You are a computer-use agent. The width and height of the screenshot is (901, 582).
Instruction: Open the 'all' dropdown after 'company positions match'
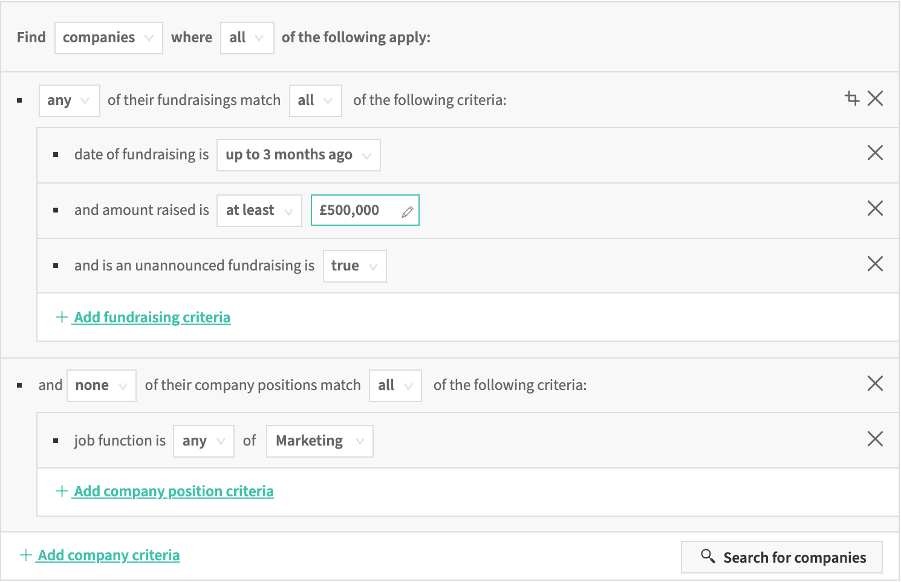[395, 386]
